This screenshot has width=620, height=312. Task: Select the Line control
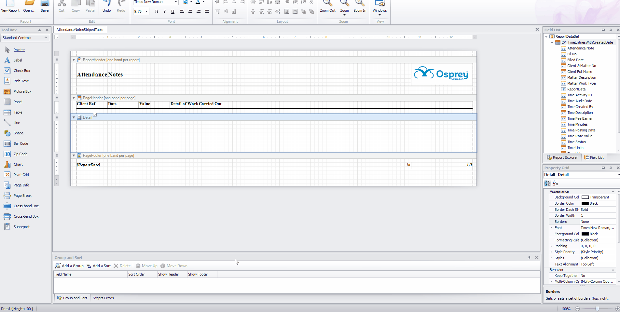pyautogui.click(x=17, y=123)
